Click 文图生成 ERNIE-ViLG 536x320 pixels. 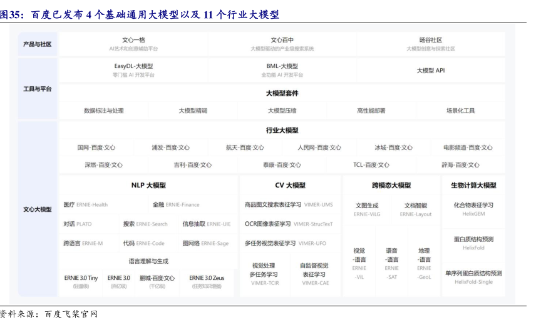tap(367, 209)
